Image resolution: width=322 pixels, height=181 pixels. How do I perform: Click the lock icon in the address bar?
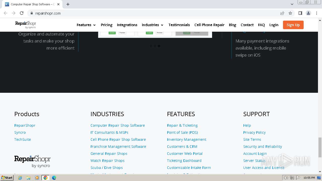pyautogui.click(x=31, y=13)
